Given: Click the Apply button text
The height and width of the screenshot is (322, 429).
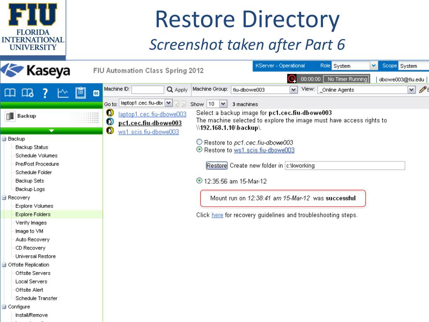Looking at the screenshot, I should [181, 90].
